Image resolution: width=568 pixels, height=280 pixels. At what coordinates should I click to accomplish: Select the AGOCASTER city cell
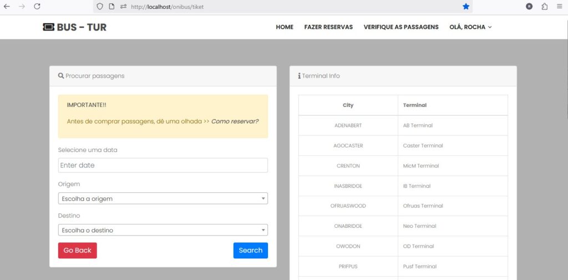(348, 146)
